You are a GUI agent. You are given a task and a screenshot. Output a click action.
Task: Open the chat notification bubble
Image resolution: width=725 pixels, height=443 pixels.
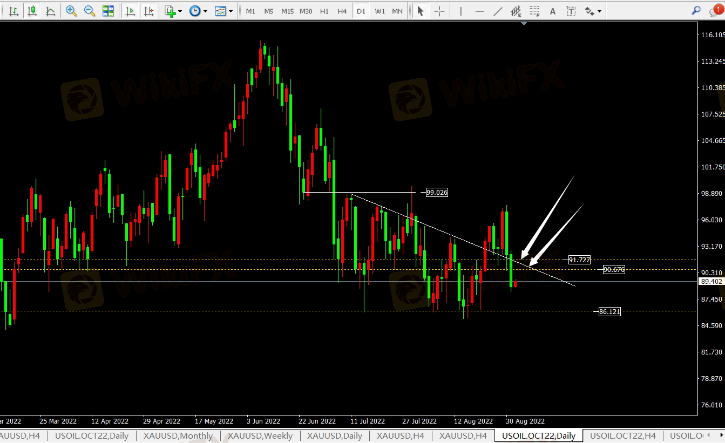coord(715,10)
